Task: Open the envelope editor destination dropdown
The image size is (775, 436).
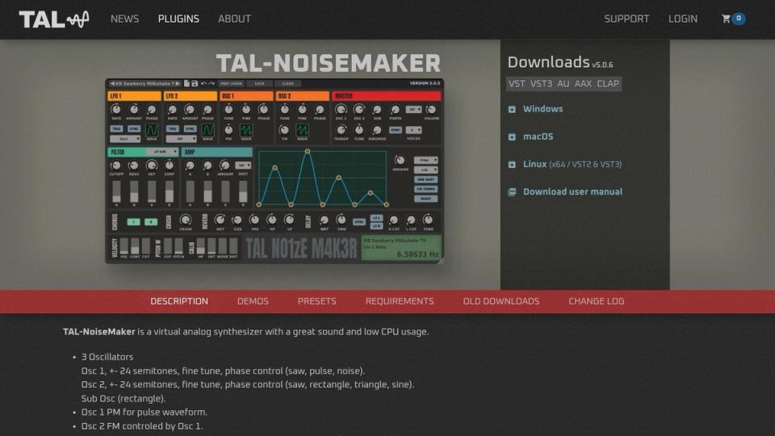Action: [x=425, y=160]
